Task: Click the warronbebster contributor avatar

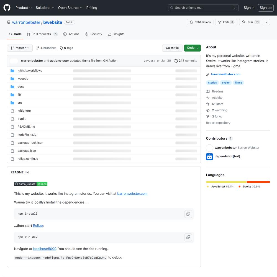Action: (209, 148)
